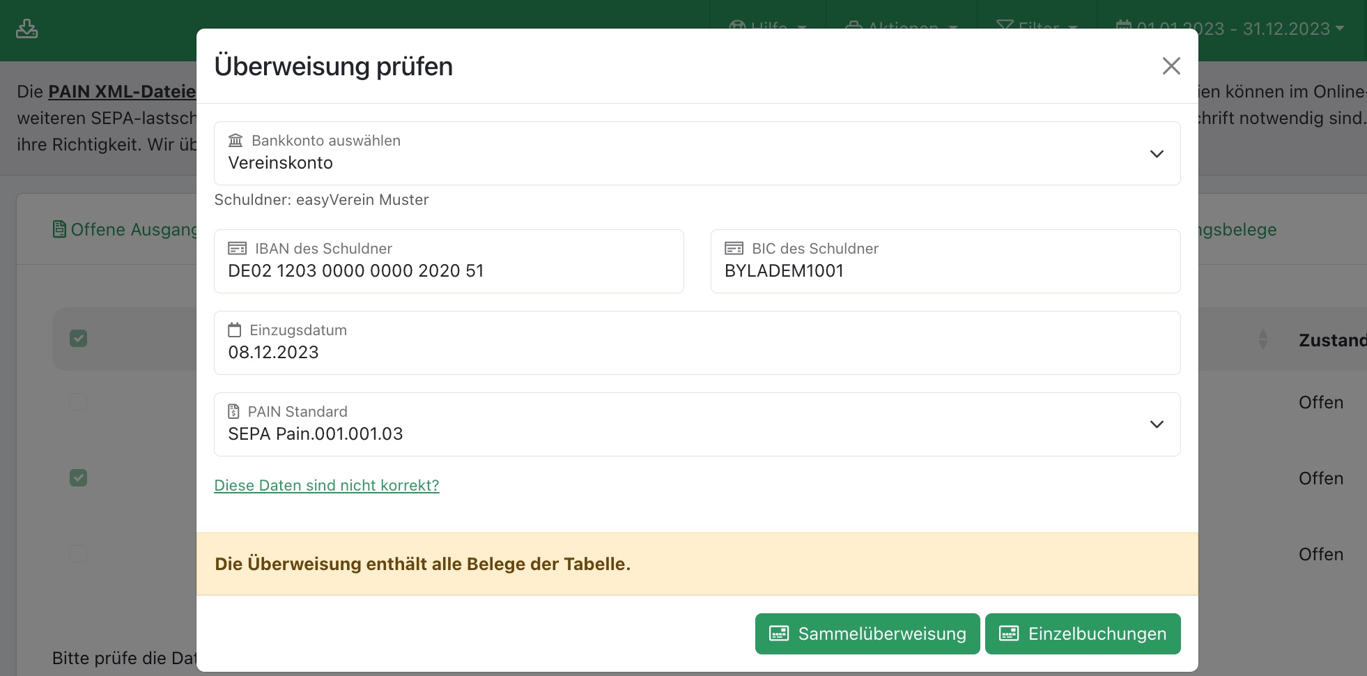Open the Offene Ausgangsbelege tab
The width and height of the screenshot is (1367, 676).
pyautogui.click(x=132, y=229)
